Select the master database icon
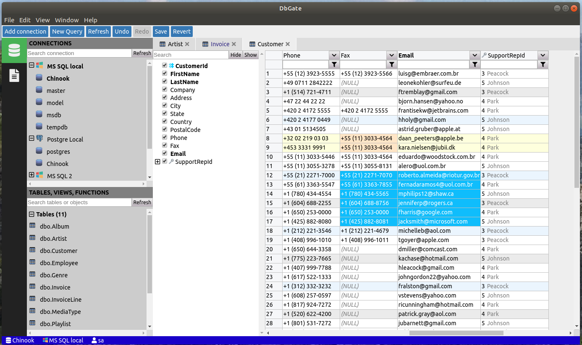The width and height of the screenshot is (582, 345). pyautogui.click(x=39, y=90)
